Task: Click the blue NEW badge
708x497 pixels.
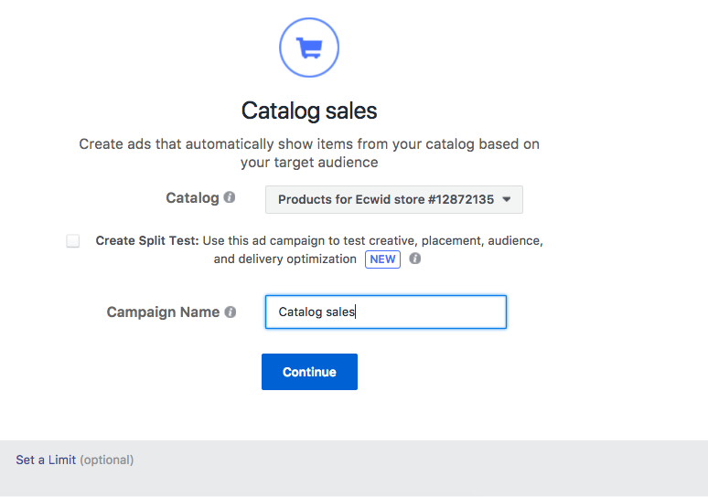Action: (x=382, y=259)
